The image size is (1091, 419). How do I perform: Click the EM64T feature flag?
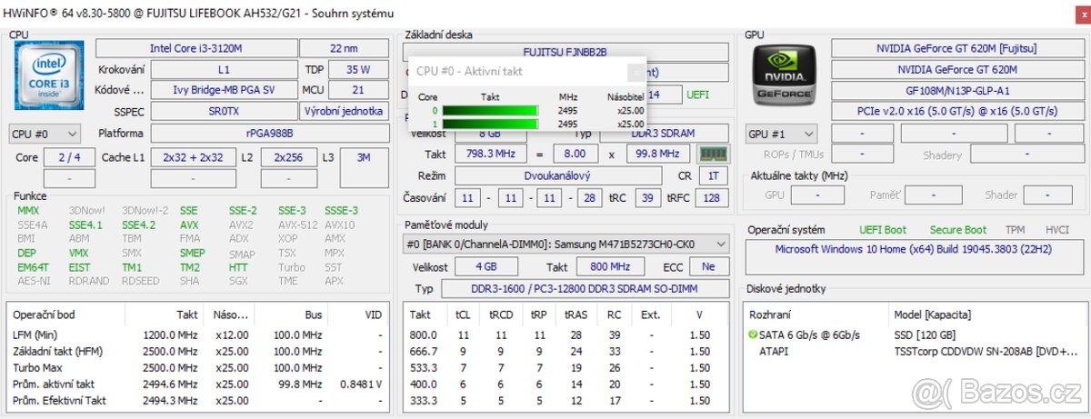(32, 267)
